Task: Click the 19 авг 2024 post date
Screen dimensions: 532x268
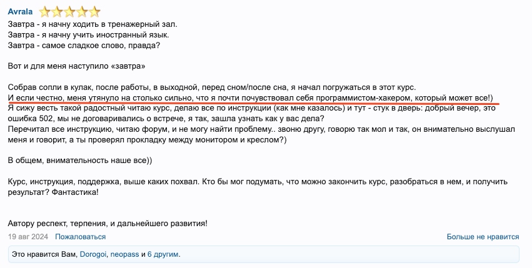Action: pos(28,237)
